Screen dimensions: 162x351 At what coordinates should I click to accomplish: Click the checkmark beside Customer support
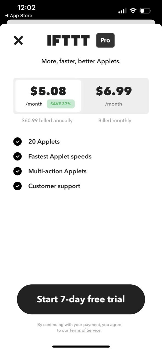coord(18,186)
